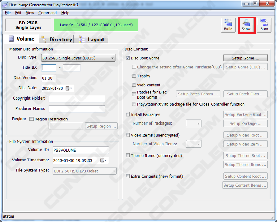Tick the Region Restriction checkbox
Image resolution: width=277 pixels, height=222 pixels.
[x=32, y=119]
